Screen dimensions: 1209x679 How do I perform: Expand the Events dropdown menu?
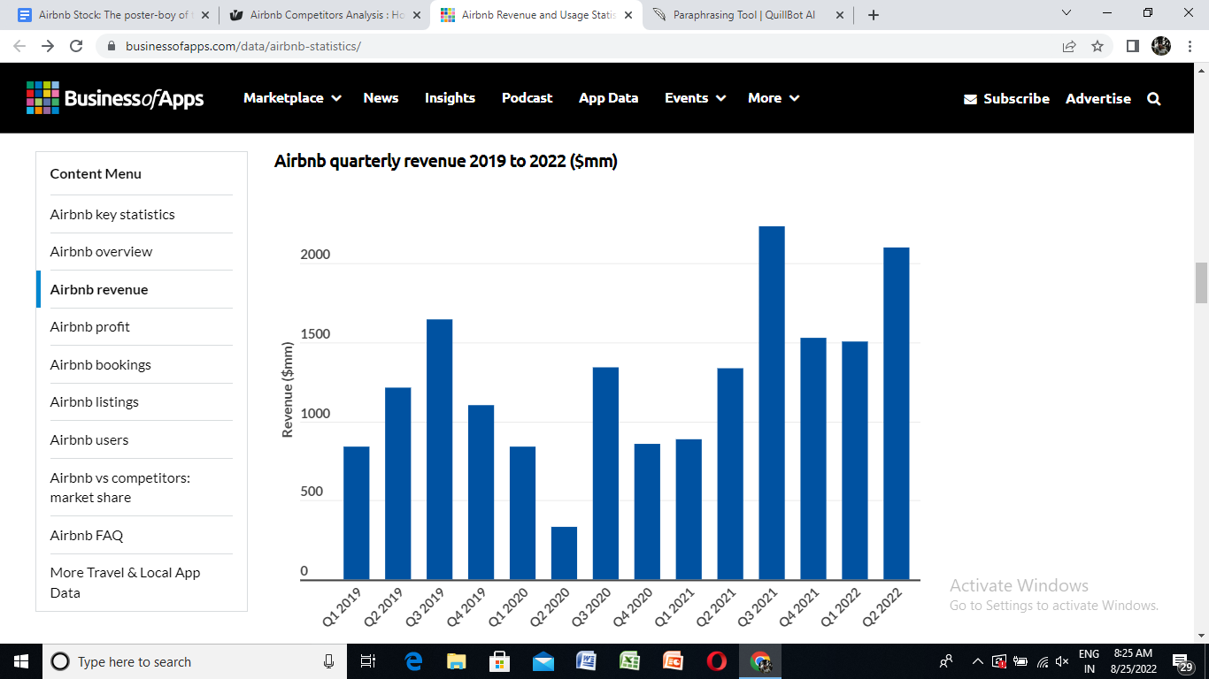[696, 98]
